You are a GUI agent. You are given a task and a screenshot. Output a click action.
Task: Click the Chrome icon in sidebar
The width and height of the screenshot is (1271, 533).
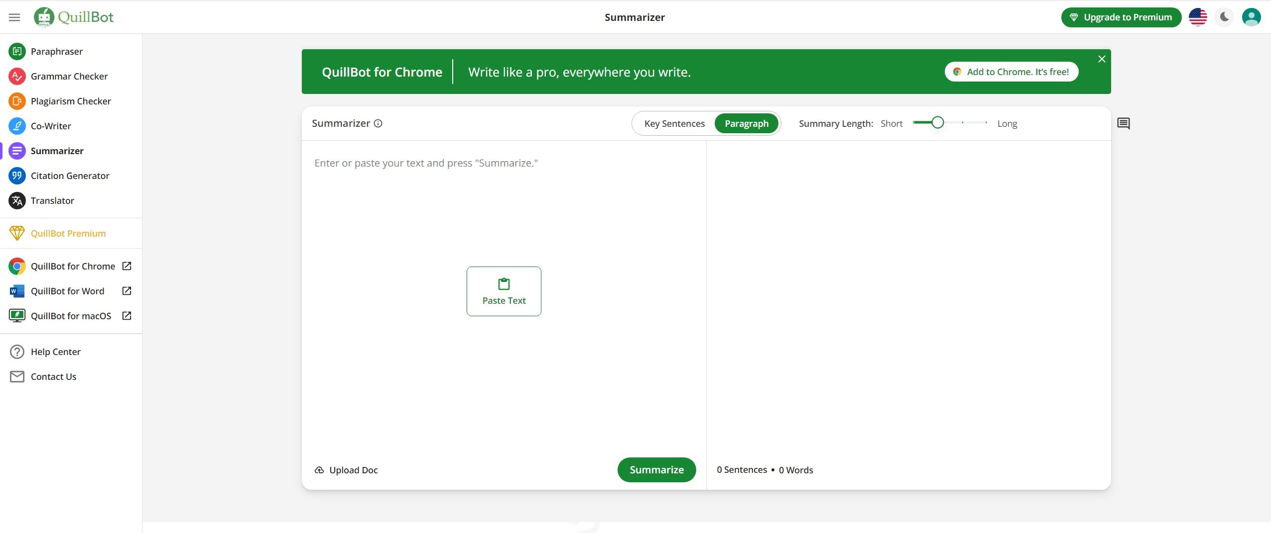tap(17, 266)
